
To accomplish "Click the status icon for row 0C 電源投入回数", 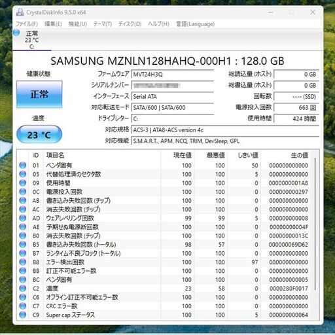I will (23, 192).
